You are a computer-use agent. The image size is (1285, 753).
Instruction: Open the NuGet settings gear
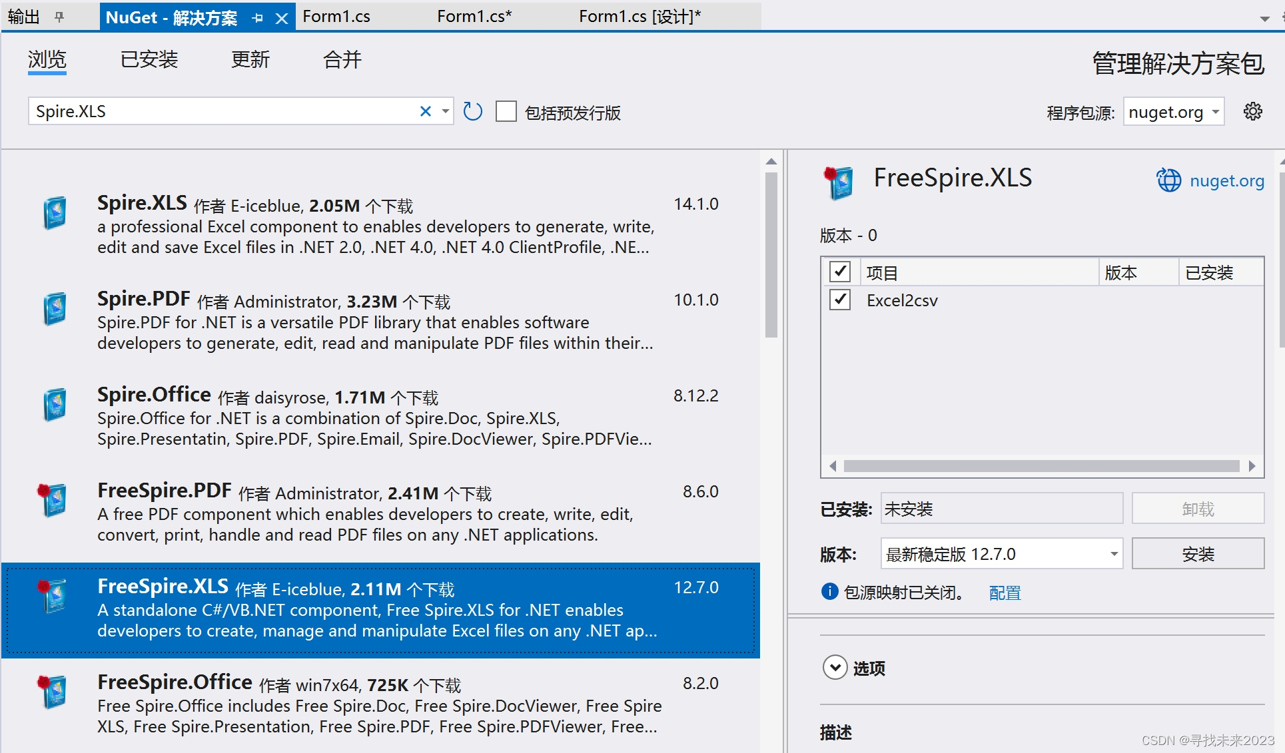coord(1253,111)
